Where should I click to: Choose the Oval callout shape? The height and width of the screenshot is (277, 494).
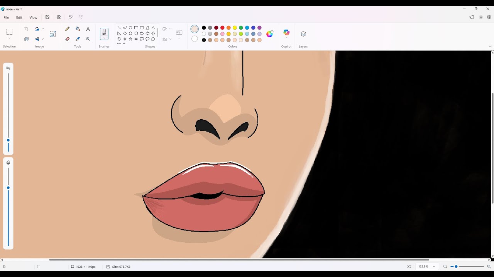(x=147, y=39)
